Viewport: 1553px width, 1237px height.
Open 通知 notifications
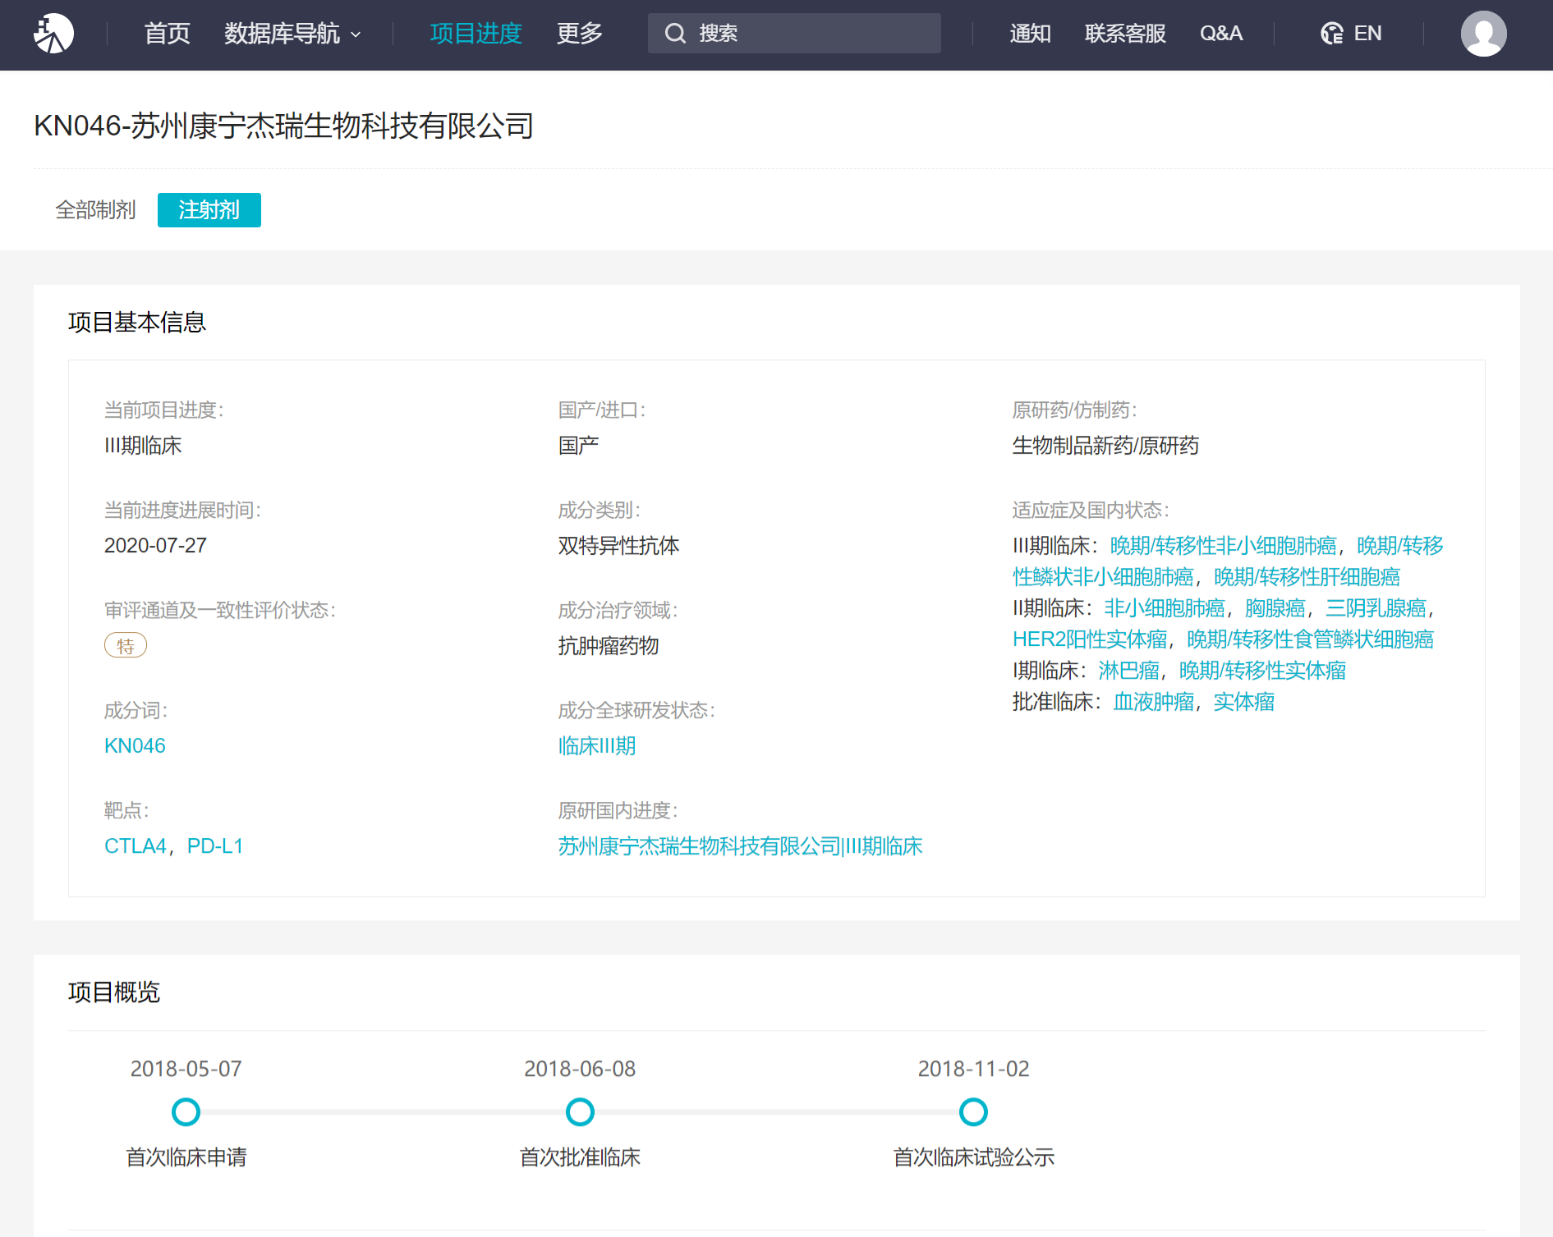(x=1030, y=34)
